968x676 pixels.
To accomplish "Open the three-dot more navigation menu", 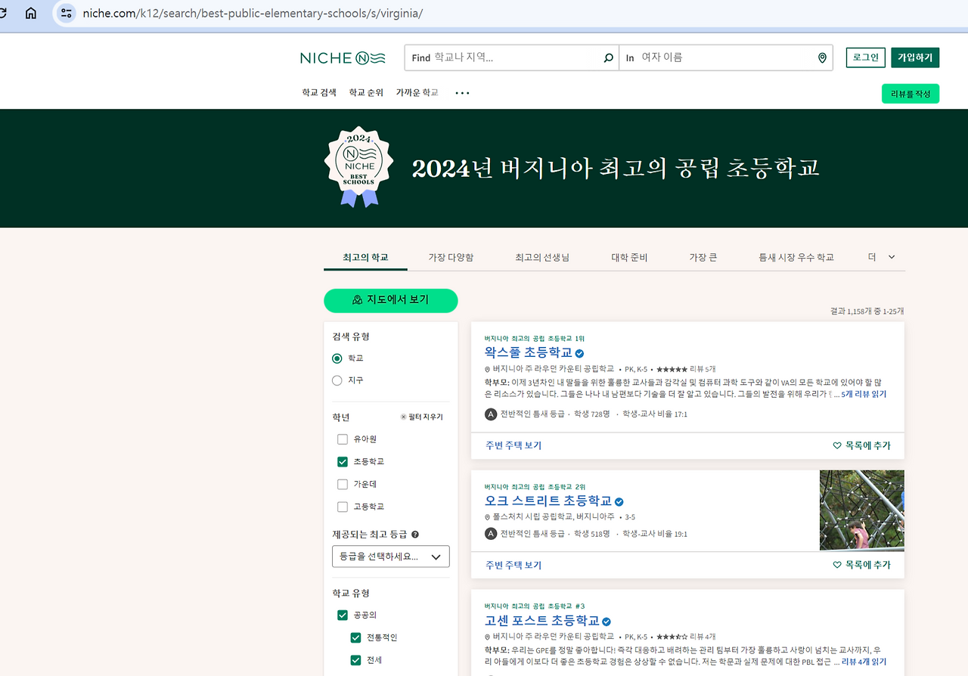I will 462,93.
